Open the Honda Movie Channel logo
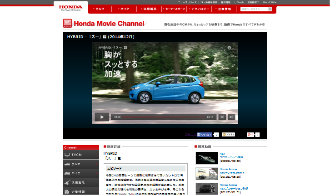 click(104, 24)
